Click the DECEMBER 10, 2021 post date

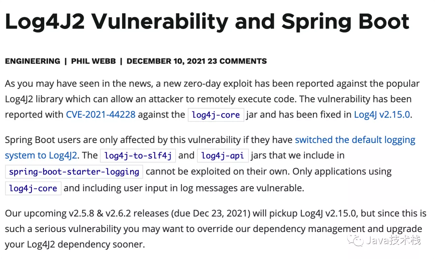pyautogui.click(x=166, y=61)
